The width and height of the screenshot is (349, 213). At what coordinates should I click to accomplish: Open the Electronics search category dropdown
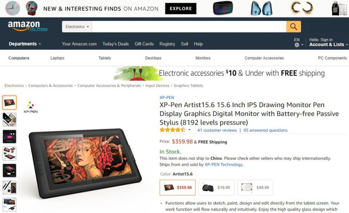coord(77,27)
